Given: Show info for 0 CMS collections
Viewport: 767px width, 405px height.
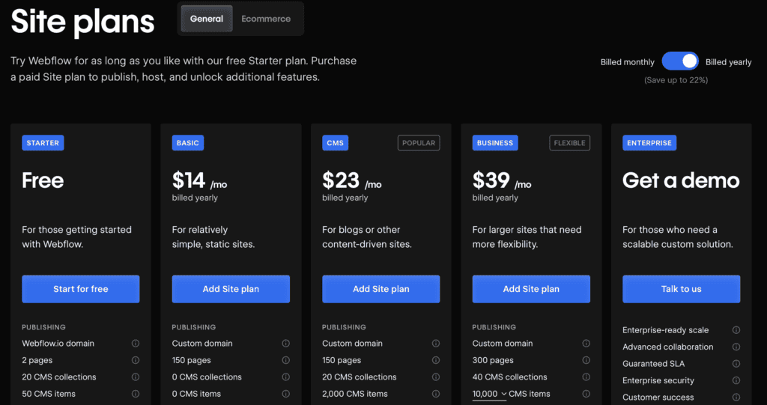Looking at the screenshot, I should (285, 377).
